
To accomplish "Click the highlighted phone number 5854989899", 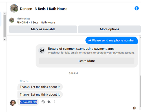I will coord(28,102).
